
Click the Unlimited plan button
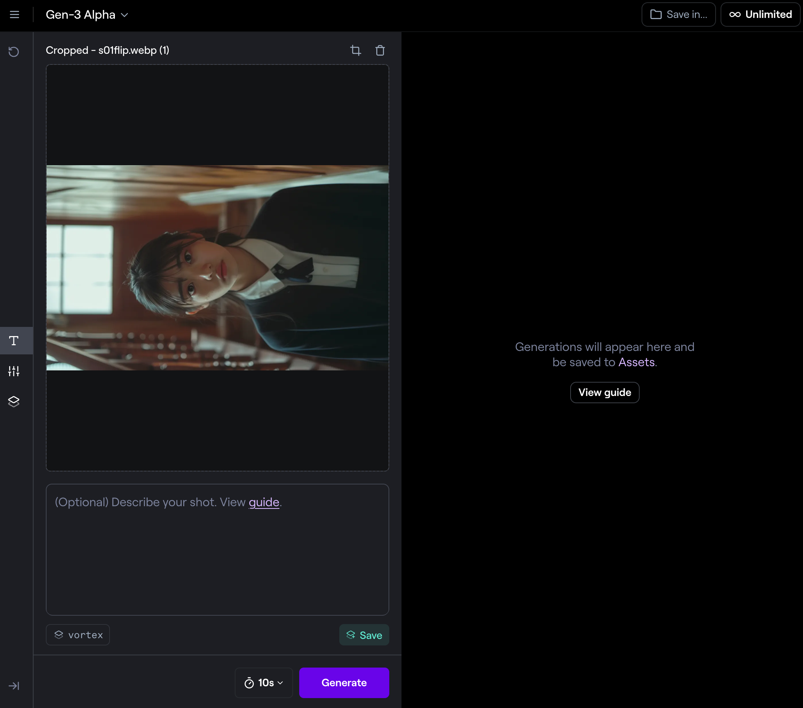(760, 14)
